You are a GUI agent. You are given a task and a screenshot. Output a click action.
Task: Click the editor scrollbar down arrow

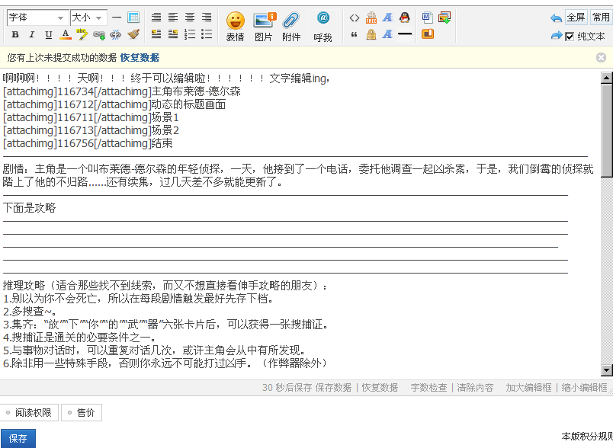click(x=606, y=370)
